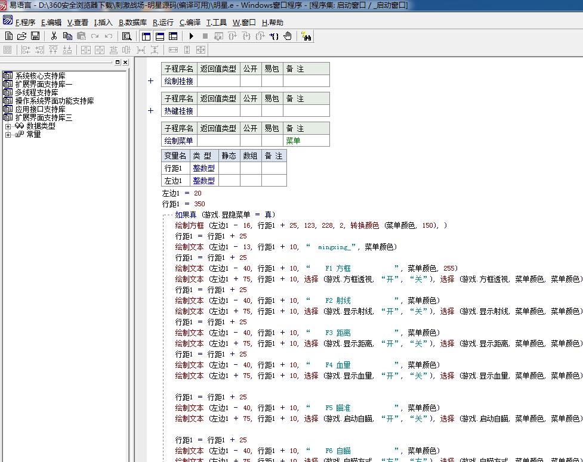Open the C.编译 menu
The height and width of the screenshot is (462, 583).
(x=190, y=23)
